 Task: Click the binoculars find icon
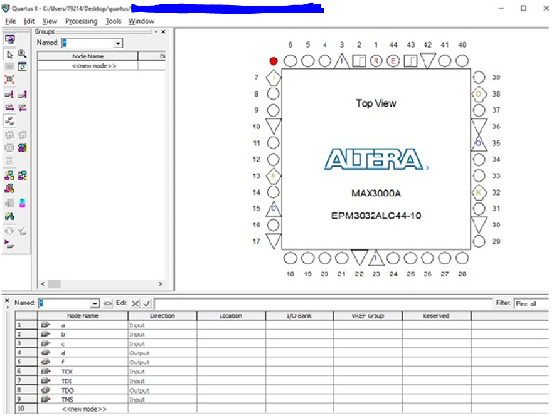click(9, 216)
